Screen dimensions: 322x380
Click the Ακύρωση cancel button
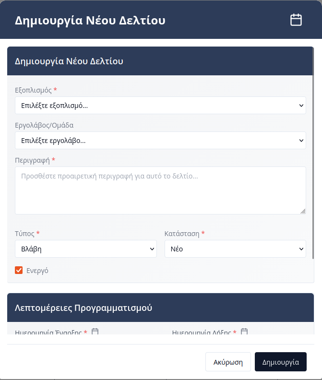pos(228,362)
